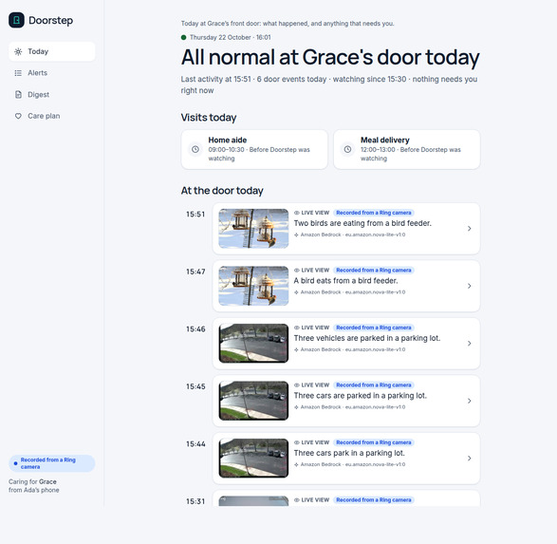
Task: Click the heart icon beside Care plan
Action: coord(18,116)
